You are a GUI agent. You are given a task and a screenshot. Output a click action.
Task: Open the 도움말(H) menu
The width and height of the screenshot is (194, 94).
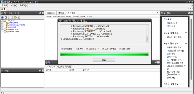tap(24, 5)
